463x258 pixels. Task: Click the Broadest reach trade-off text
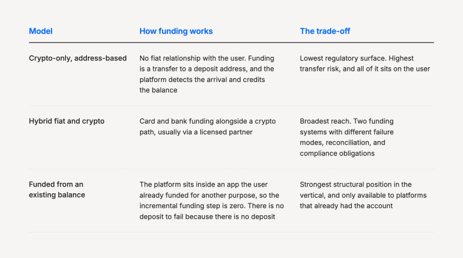click(x=347, y=137)
